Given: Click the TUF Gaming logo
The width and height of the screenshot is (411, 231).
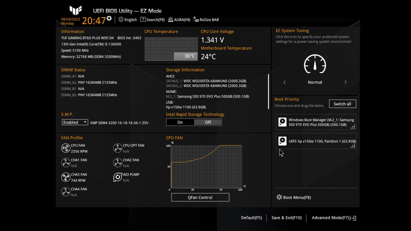Looking at the screenshot, I should coord(76,10).
